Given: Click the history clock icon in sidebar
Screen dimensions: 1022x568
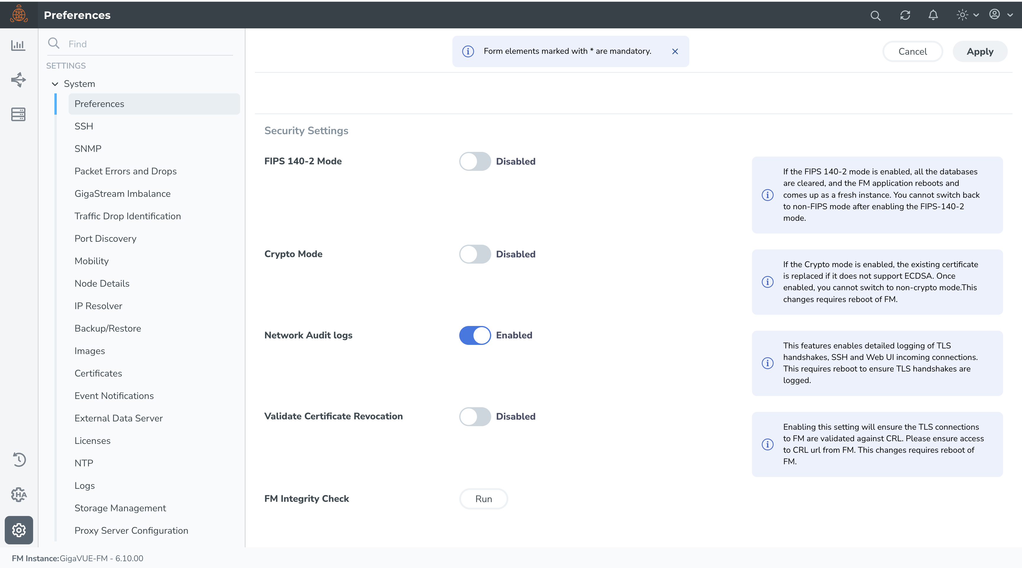Looking at the screenshot, I should point(19,459).
